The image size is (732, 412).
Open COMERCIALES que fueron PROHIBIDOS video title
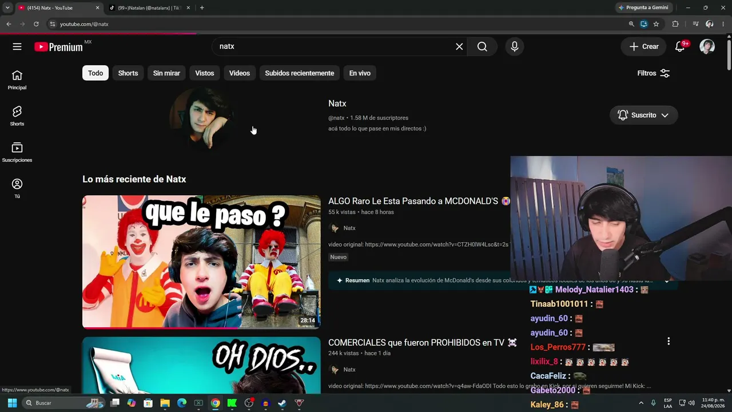coord(423,343)
